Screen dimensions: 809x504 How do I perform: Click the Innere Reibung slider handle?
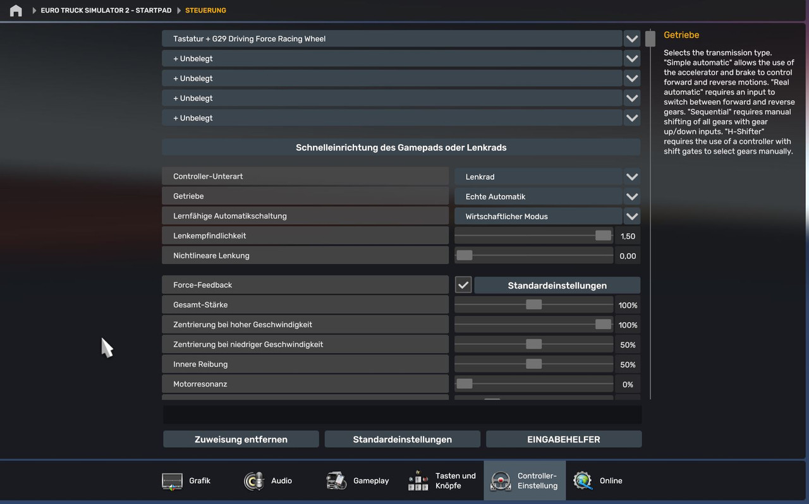tap(533, 364)
